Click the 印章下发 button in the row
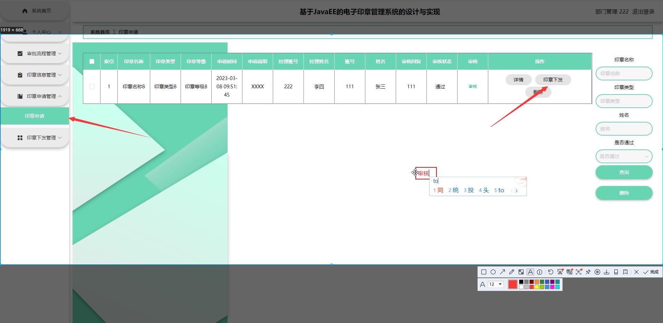The image size is (663, 323). [x=553, y=80]
